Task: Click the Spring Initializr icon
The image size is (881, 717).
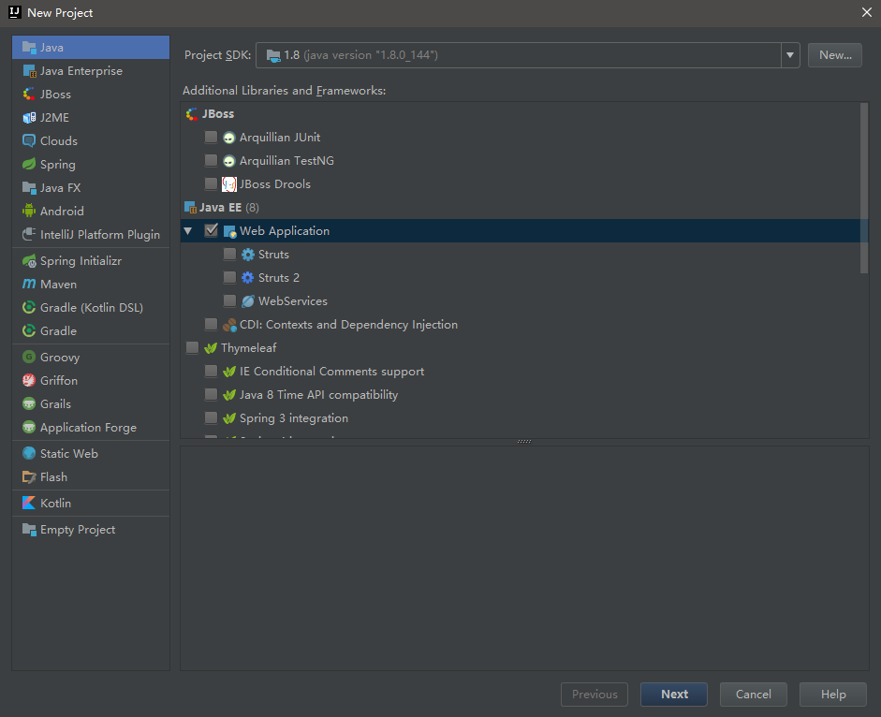Action: pos(29,260)
